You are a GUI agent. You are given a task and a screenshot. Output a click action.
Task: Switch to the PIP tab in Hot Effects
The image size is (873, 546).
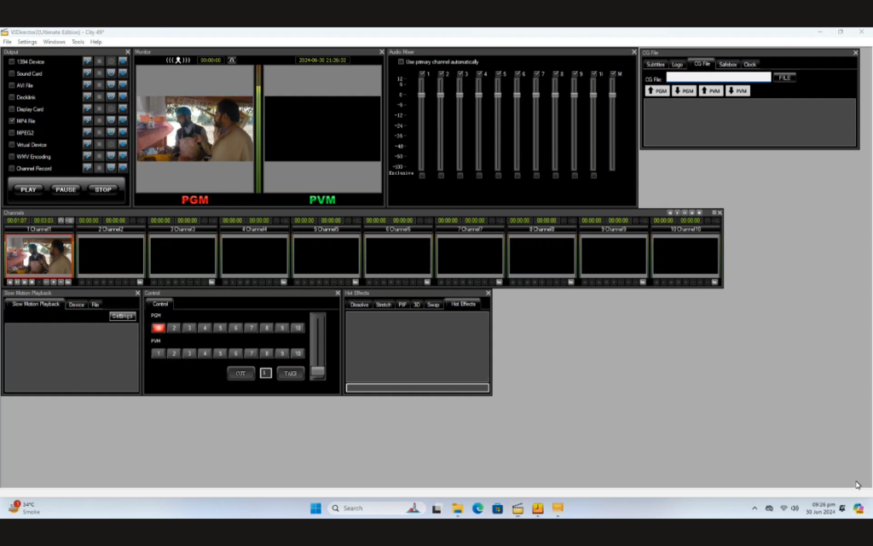(x=401, y=303)
